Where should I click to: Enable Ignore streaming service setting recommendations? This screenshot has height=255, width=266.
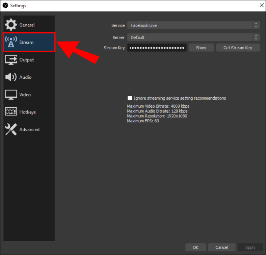click(130, 98)
